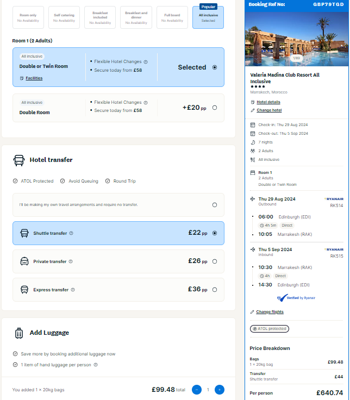Click the 7 nights moon icon
Viewport: 350px width, 400px height.
tap(253, 142)
